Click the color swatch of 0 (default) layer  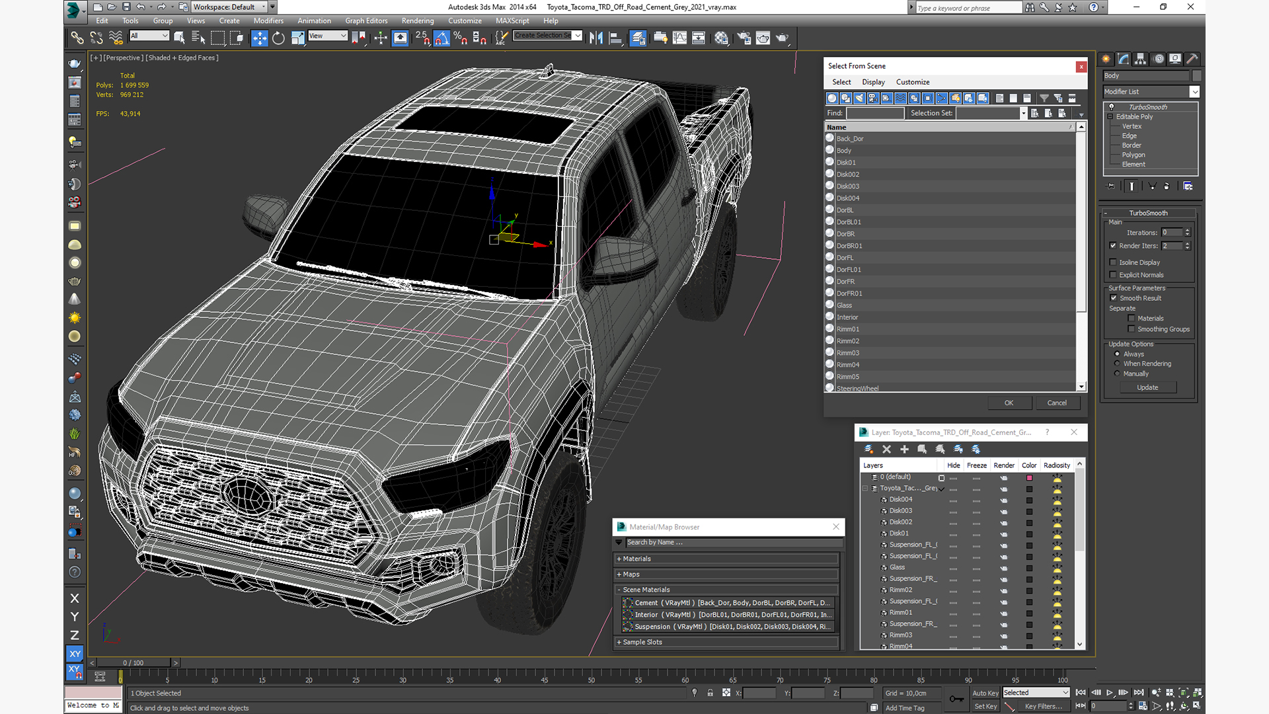coord(1029,477)
